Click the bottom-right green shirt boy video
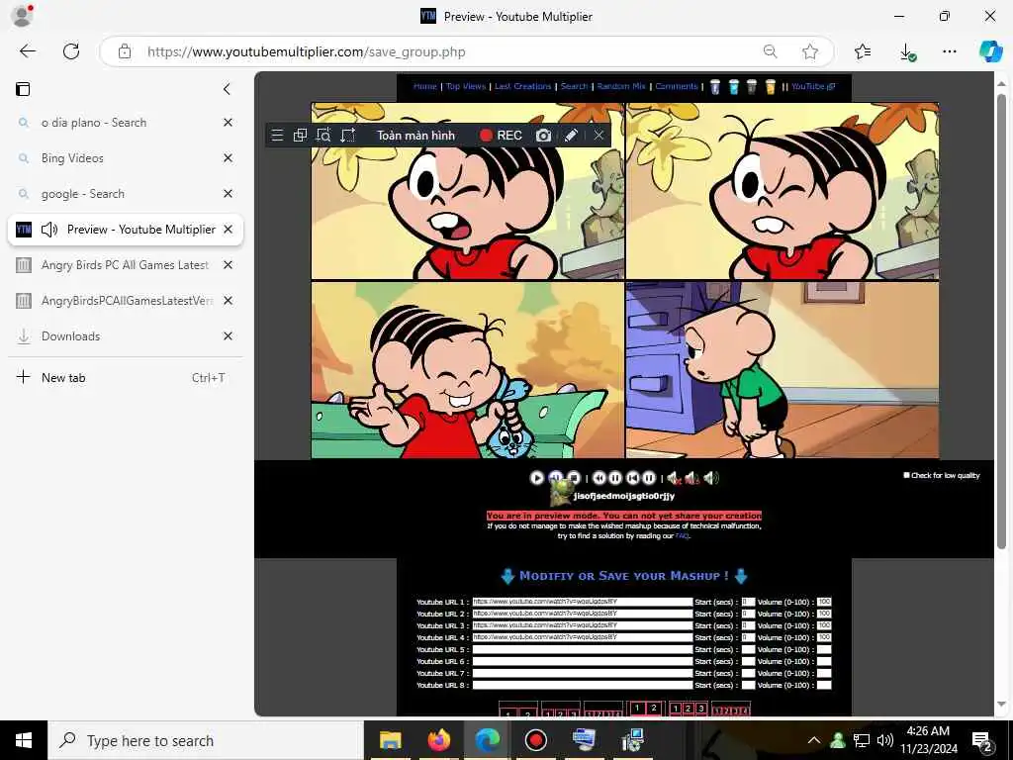The image size is (1013, 760). click(x=783, y=370)
